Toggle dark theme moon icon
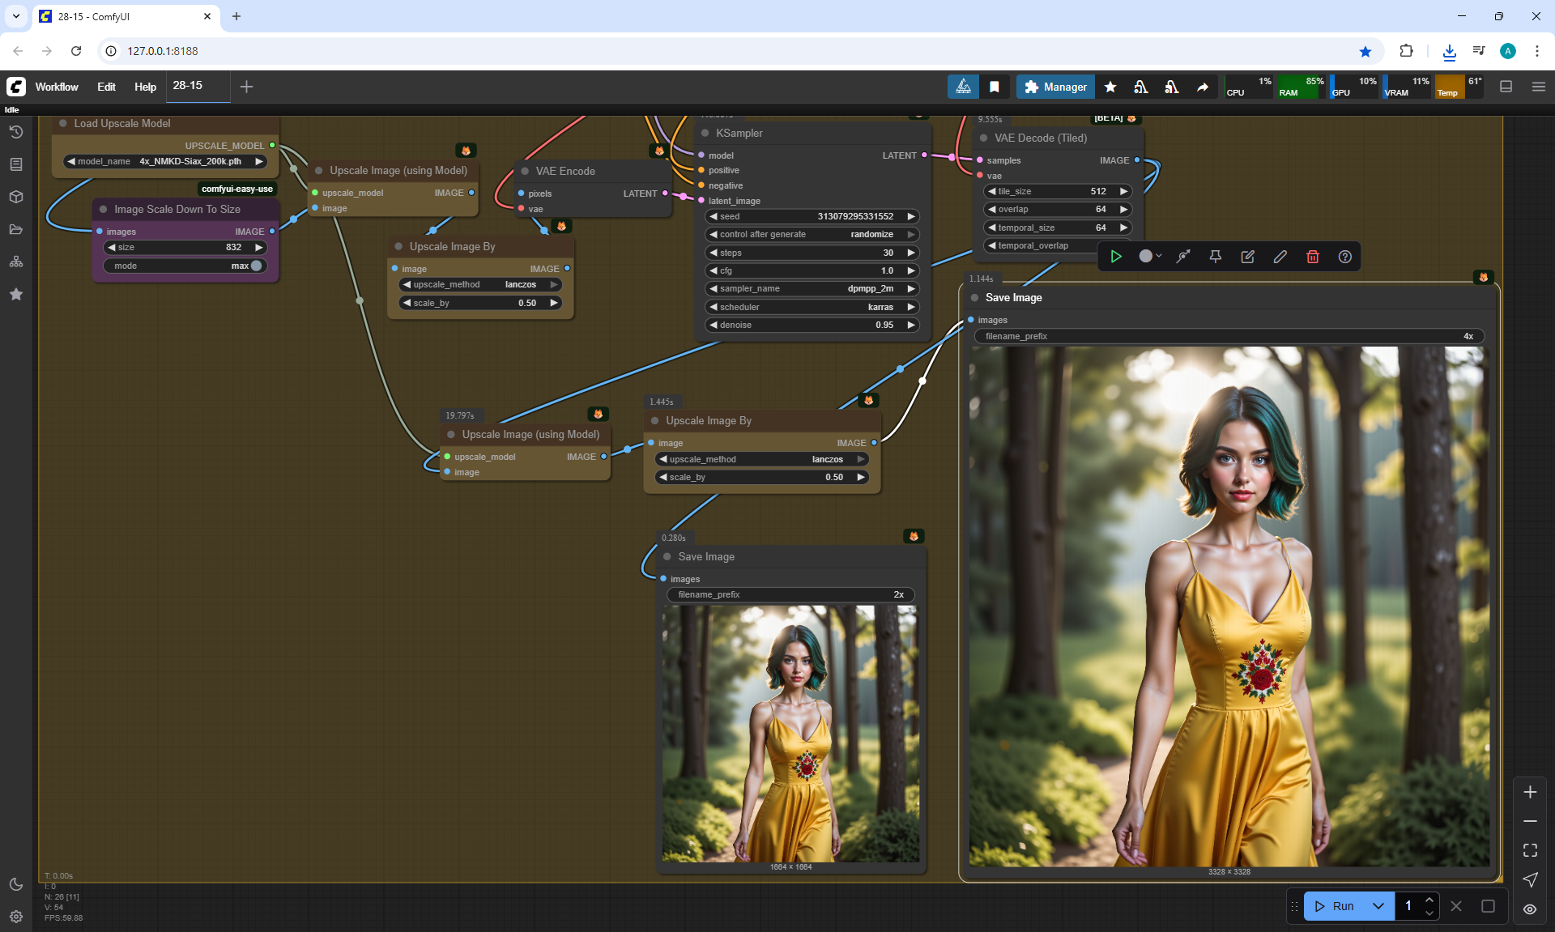 [15, 884]
